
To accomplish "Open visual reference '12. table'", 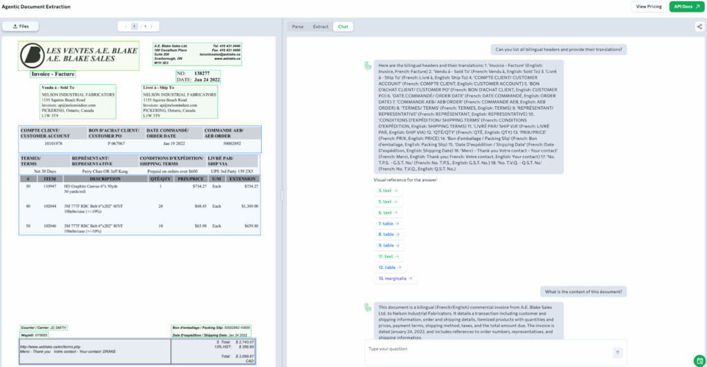I will point(390,267).
